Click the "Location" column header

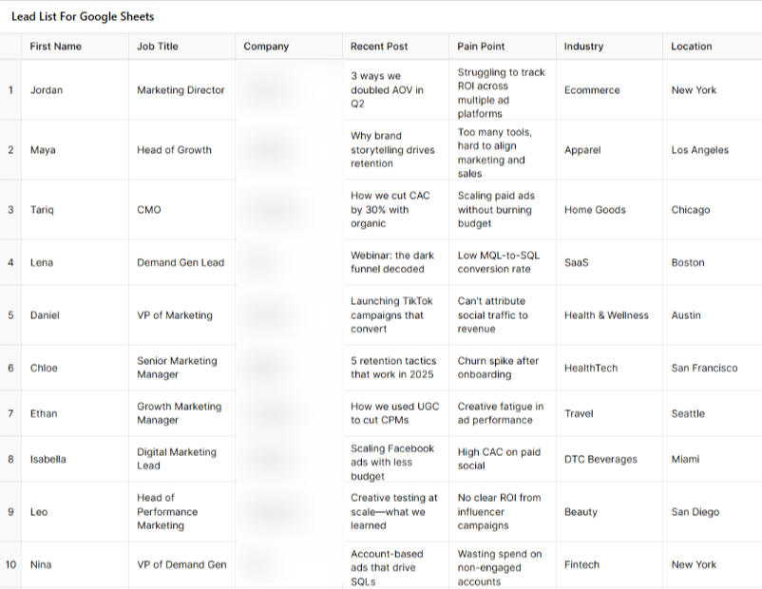(x=692, y=46)
